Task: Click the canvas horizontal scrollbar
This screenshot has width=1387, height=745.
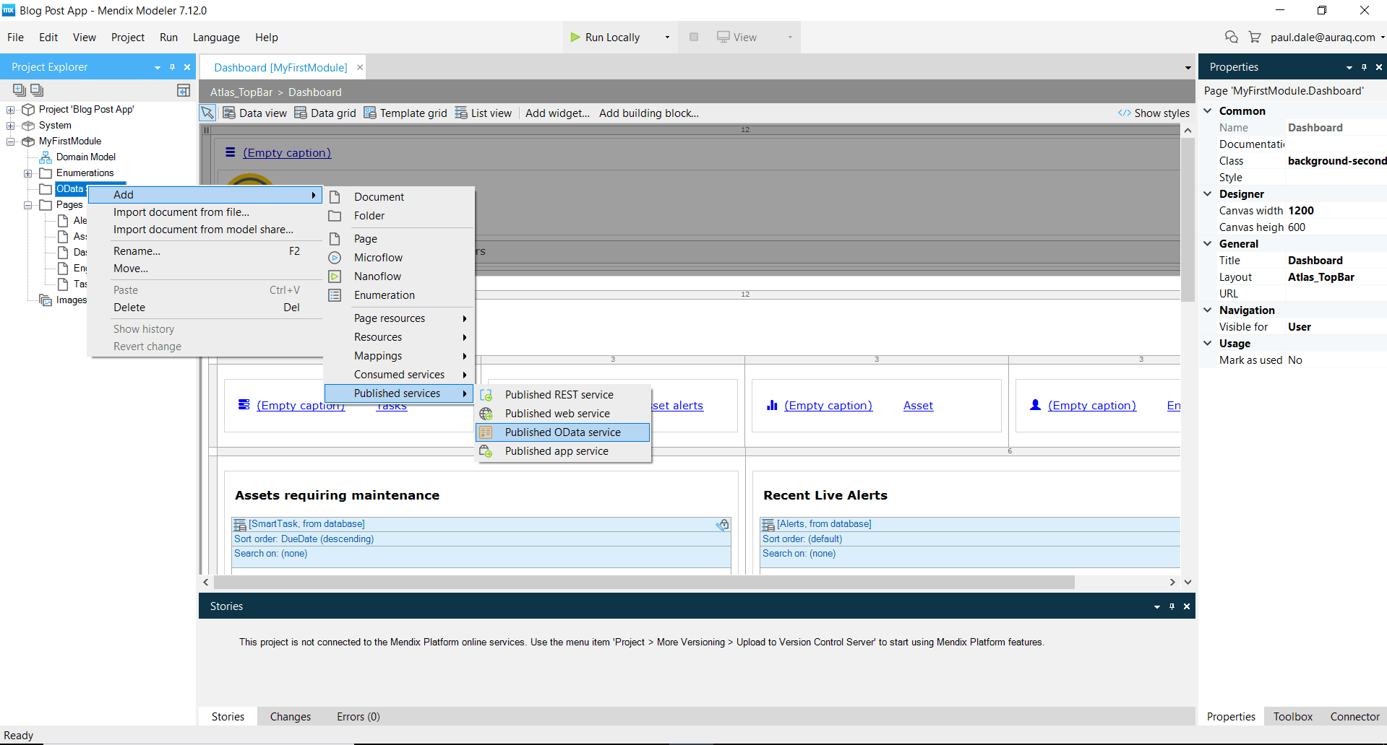Action: point(643,582)
